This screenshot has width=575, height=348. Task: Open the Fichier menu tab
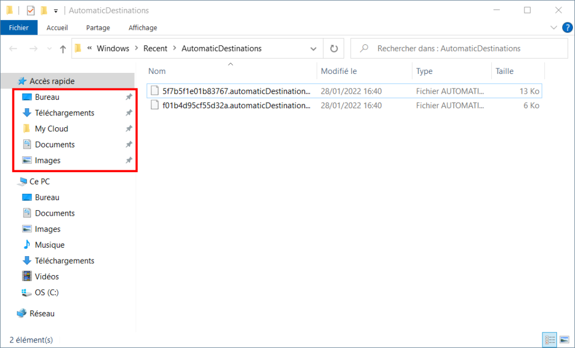[19, 28]
